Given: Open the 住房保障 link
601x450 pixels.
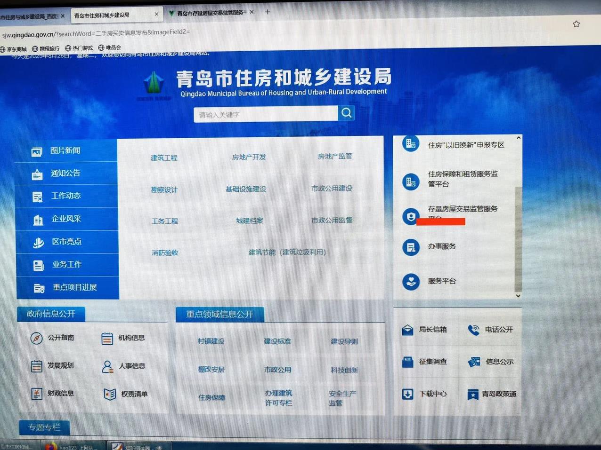Looking at the screenshot, I should pyautogui.click(x=211, y=398).
